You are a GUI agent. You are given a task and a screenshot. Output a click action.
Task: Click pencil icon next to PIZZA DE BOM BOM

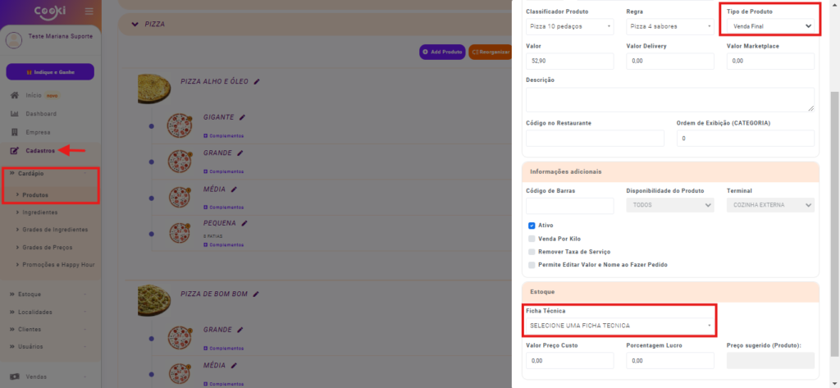[256, 294]
